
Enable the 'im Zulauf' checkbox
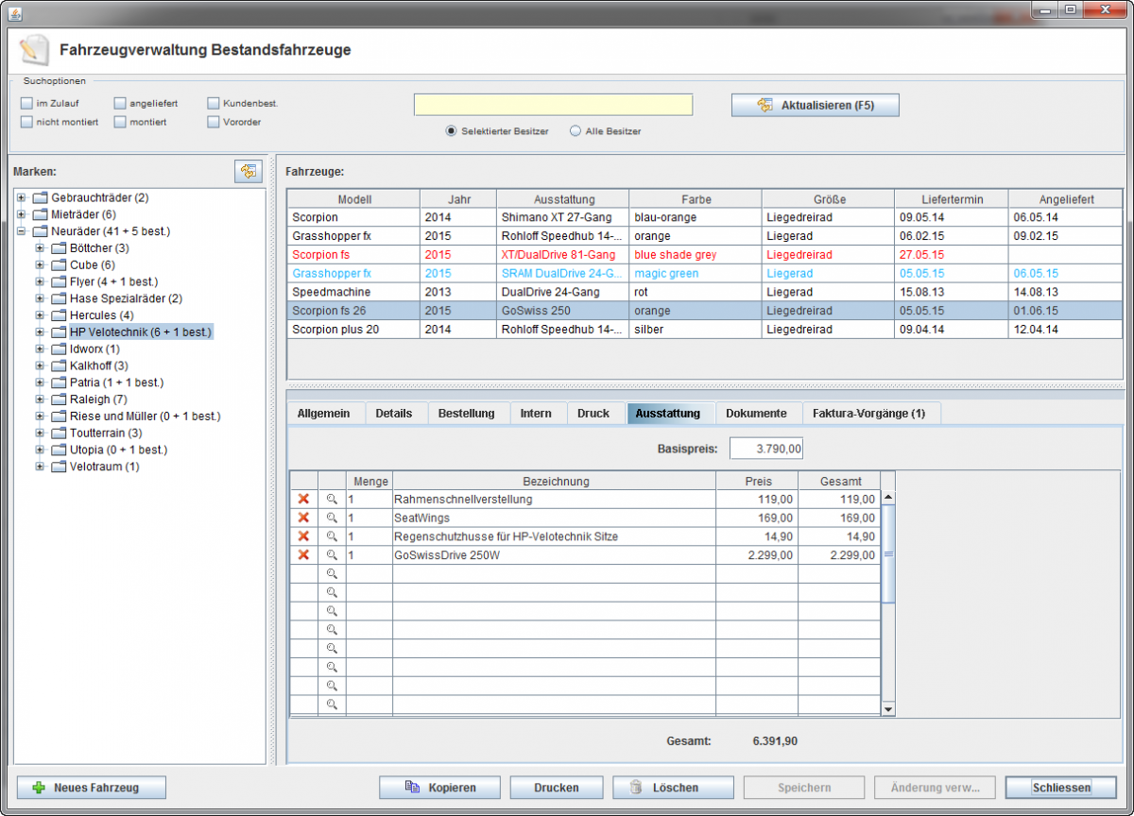point(26,103)
